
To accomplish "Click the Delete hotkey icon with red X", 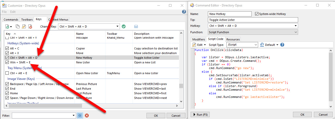I will click(x=30, y=26).
